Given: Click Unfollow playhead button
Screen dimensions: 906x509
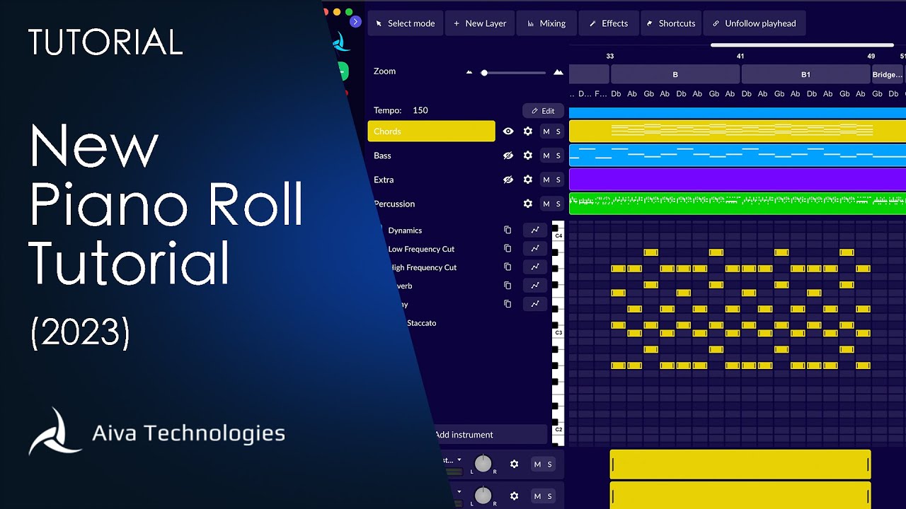Looking at the screenshot, I should point(754,23).
